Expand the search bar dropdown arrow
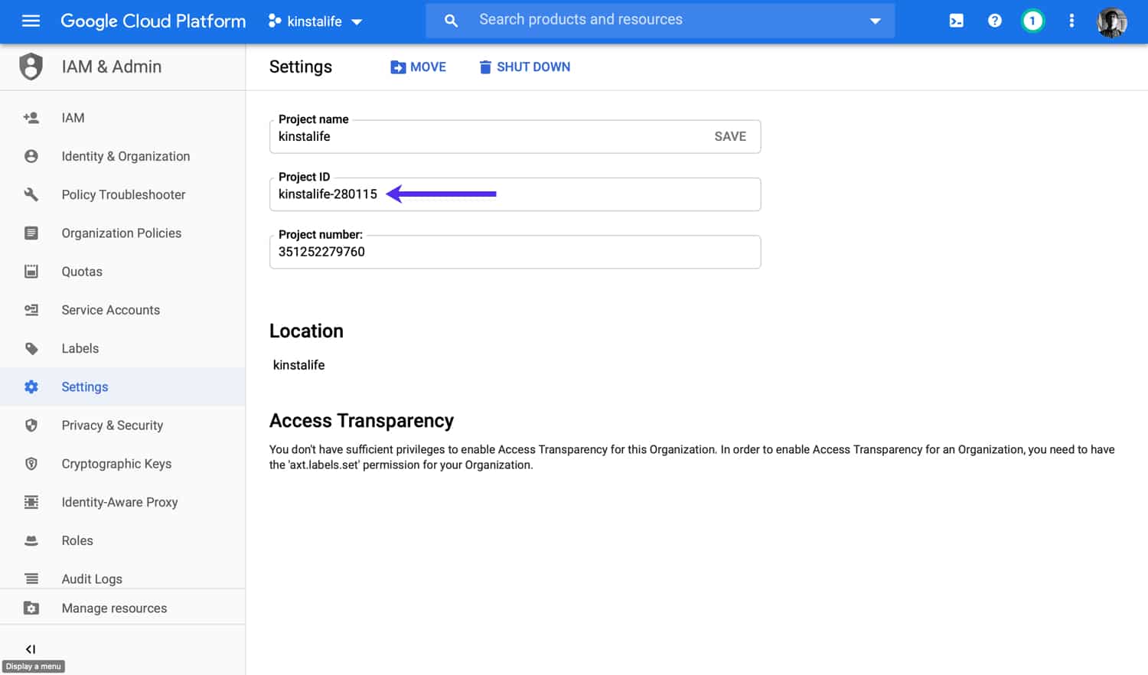This screenshot has height=675, width=1148. tap(875, 21)
